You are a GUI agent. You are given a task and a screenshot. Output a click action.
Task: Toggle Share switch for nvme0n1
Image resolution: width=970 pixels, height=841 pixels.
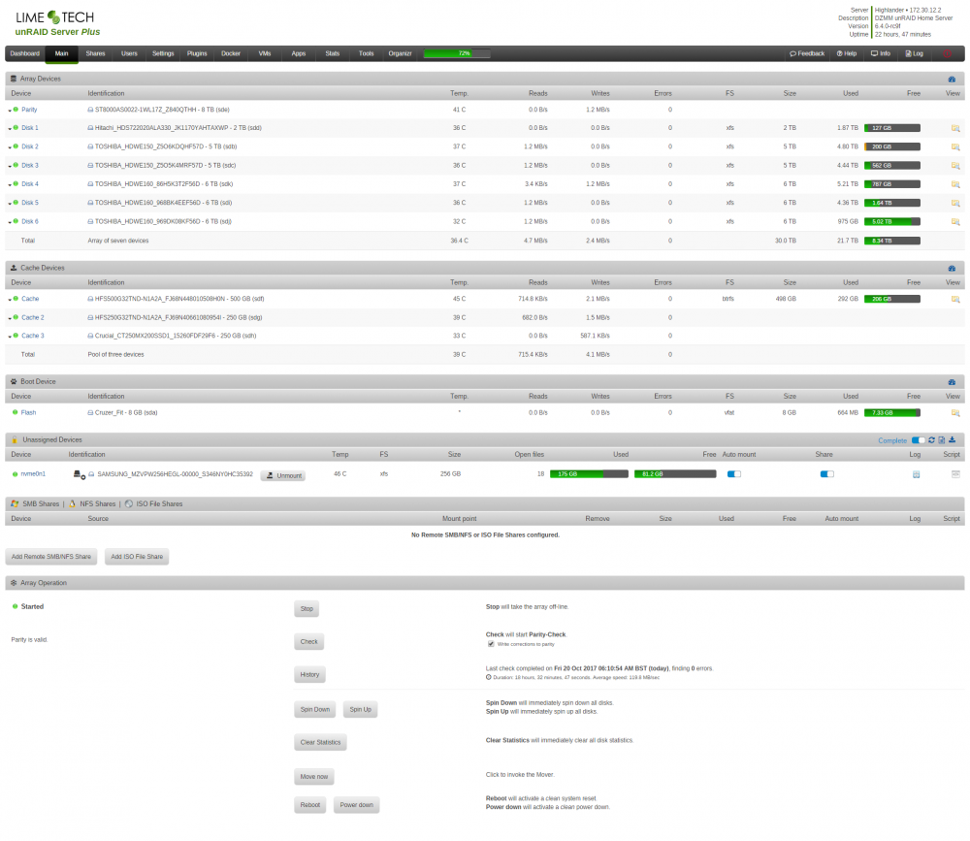pyautogui.click(x=827, y=474)
